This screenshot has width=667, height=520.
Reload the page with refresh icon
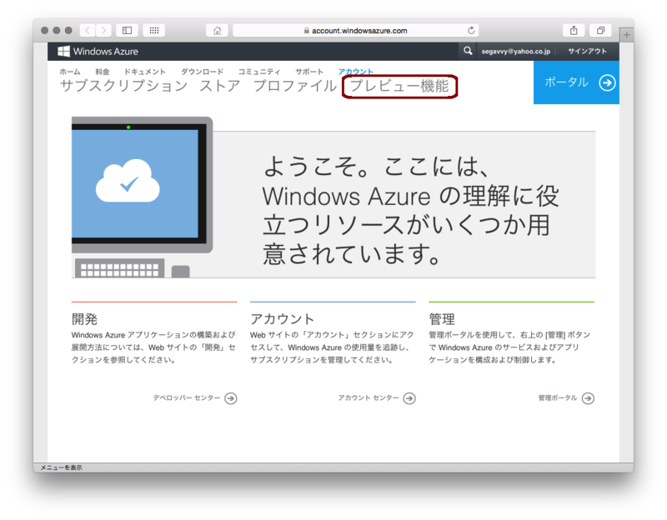pos(471,30)
